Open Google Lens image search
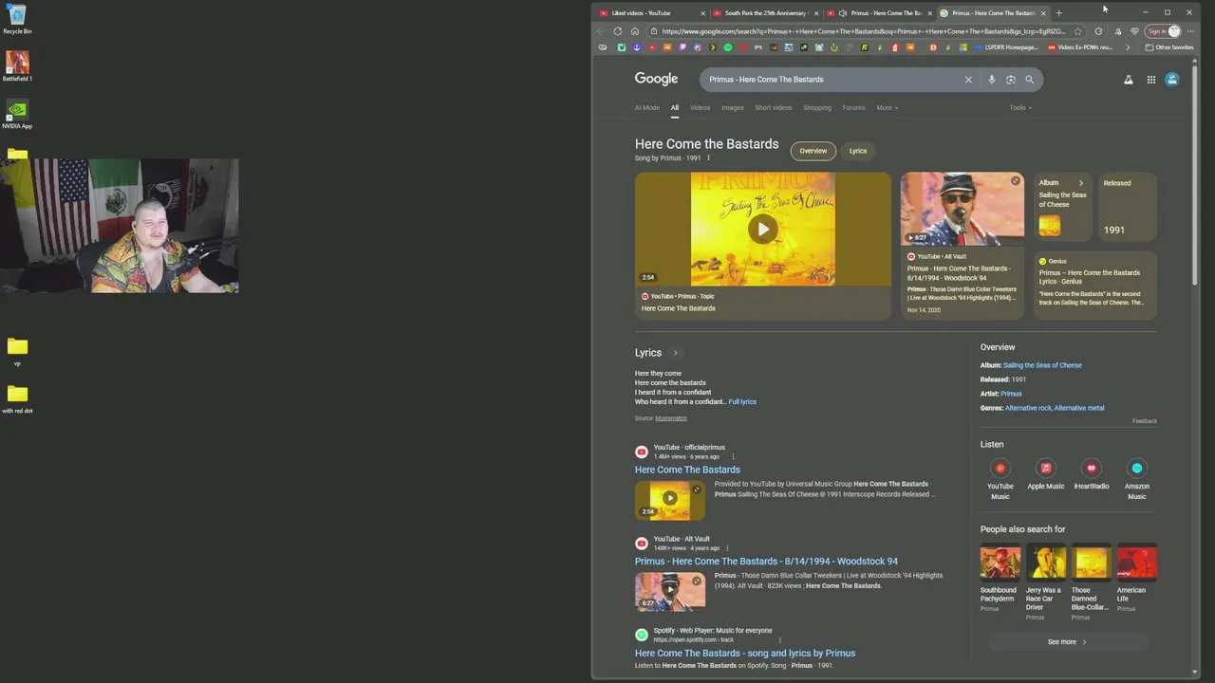Image resolution: width=1215 pixels, height=683 pixels. (x=1011, y=80)
